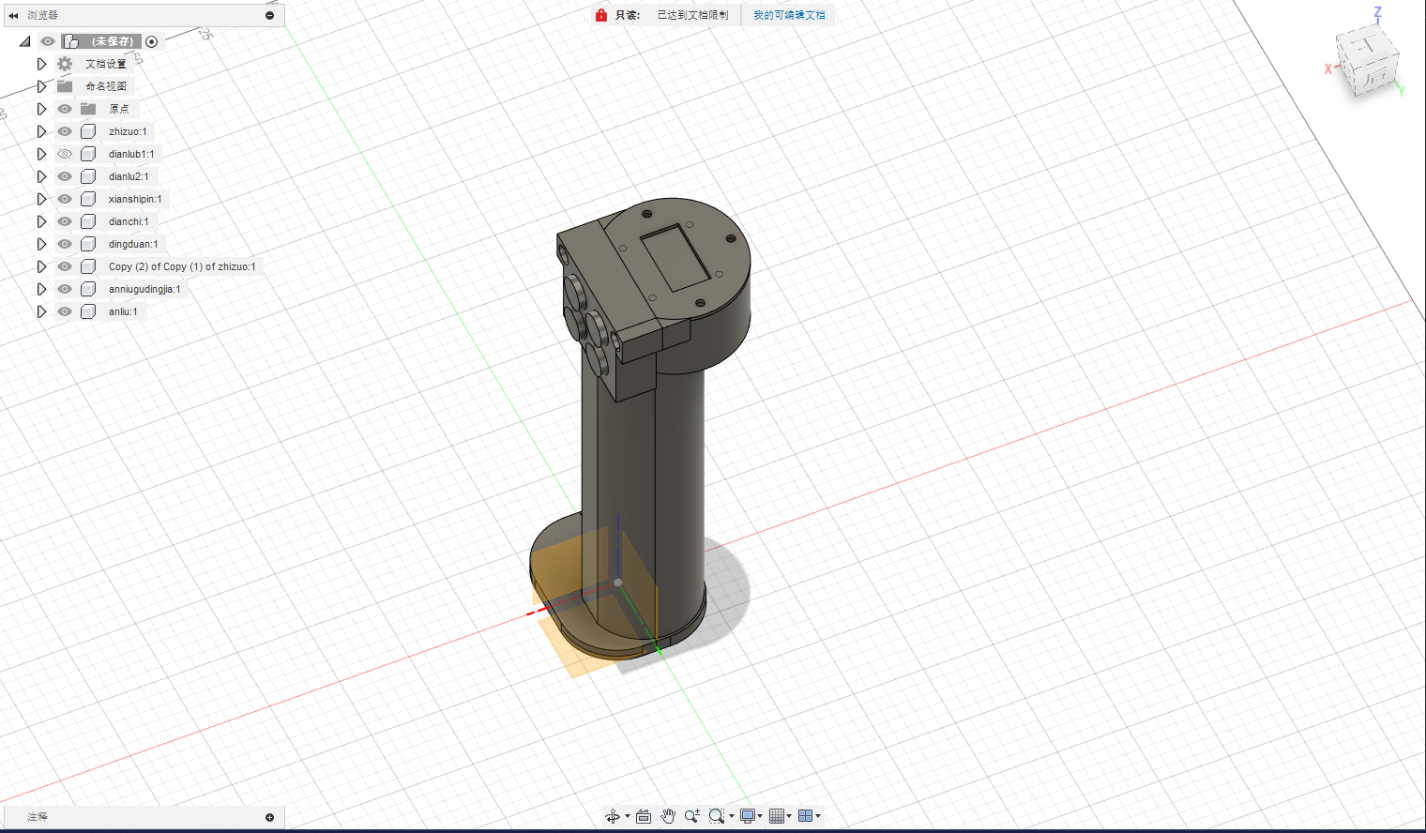Expand the xianshipin:1 component
The height and width of the screenshot is (833, 1426).
pyautogui.click(x=41, y=199)
